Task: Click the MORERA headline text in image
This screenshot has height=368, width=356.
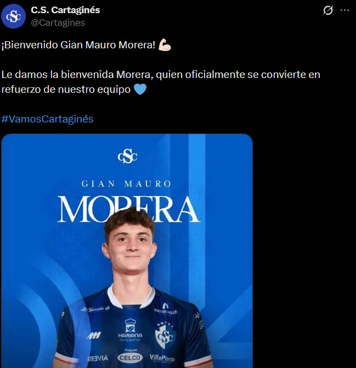Action: click(x=128, y=210)
